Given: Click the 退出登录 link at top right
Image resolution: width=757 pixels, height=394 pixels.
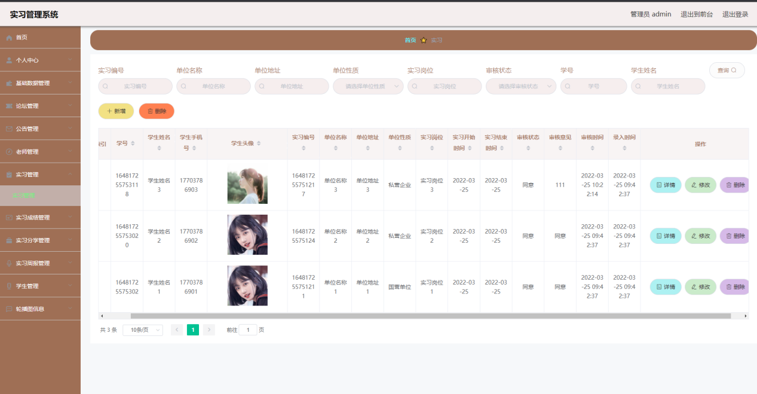Looking at the screenshot, I should 735,14.
